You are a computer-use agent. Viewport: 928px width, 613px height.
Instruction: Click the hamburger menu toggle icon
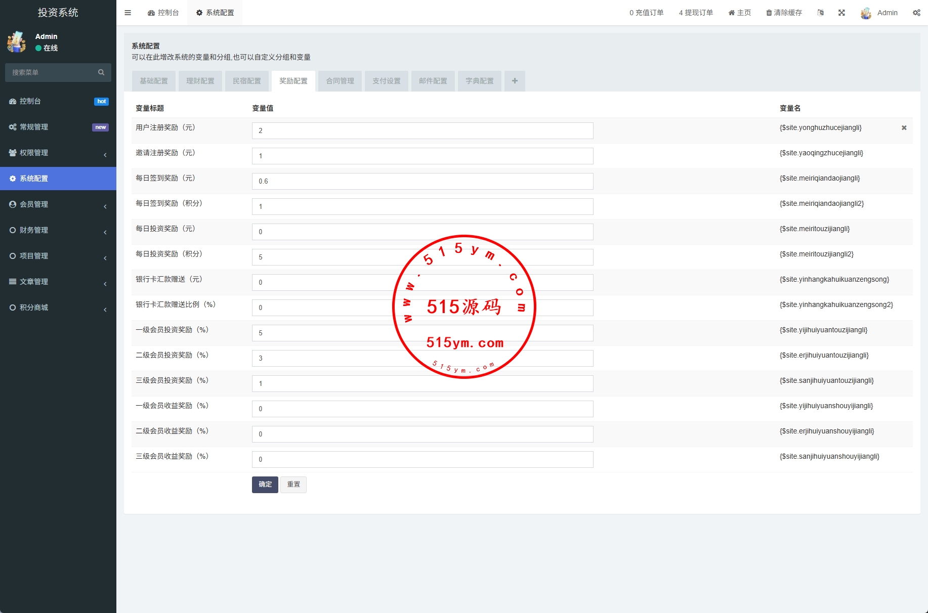pyautogui.click(x=128, y=13)
